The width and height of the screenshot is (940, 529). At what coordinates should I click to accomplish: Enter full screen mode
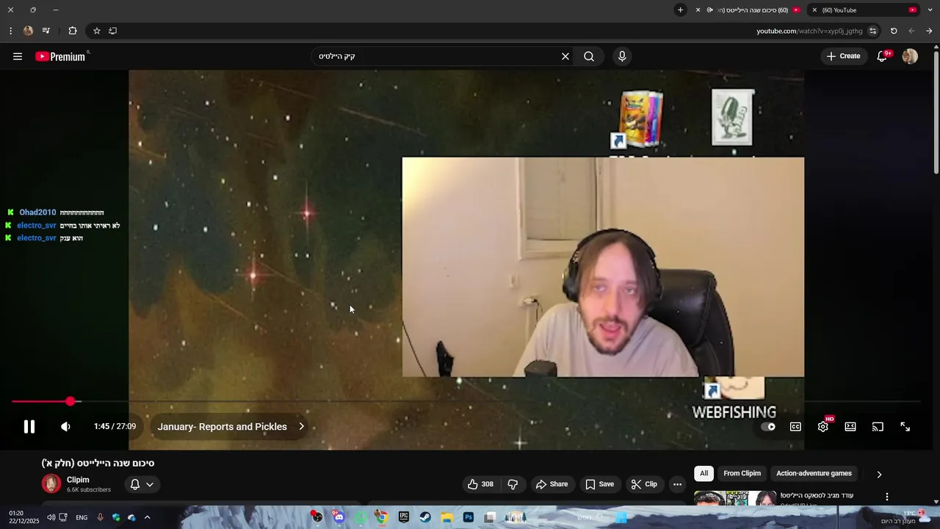pos(905,427)
